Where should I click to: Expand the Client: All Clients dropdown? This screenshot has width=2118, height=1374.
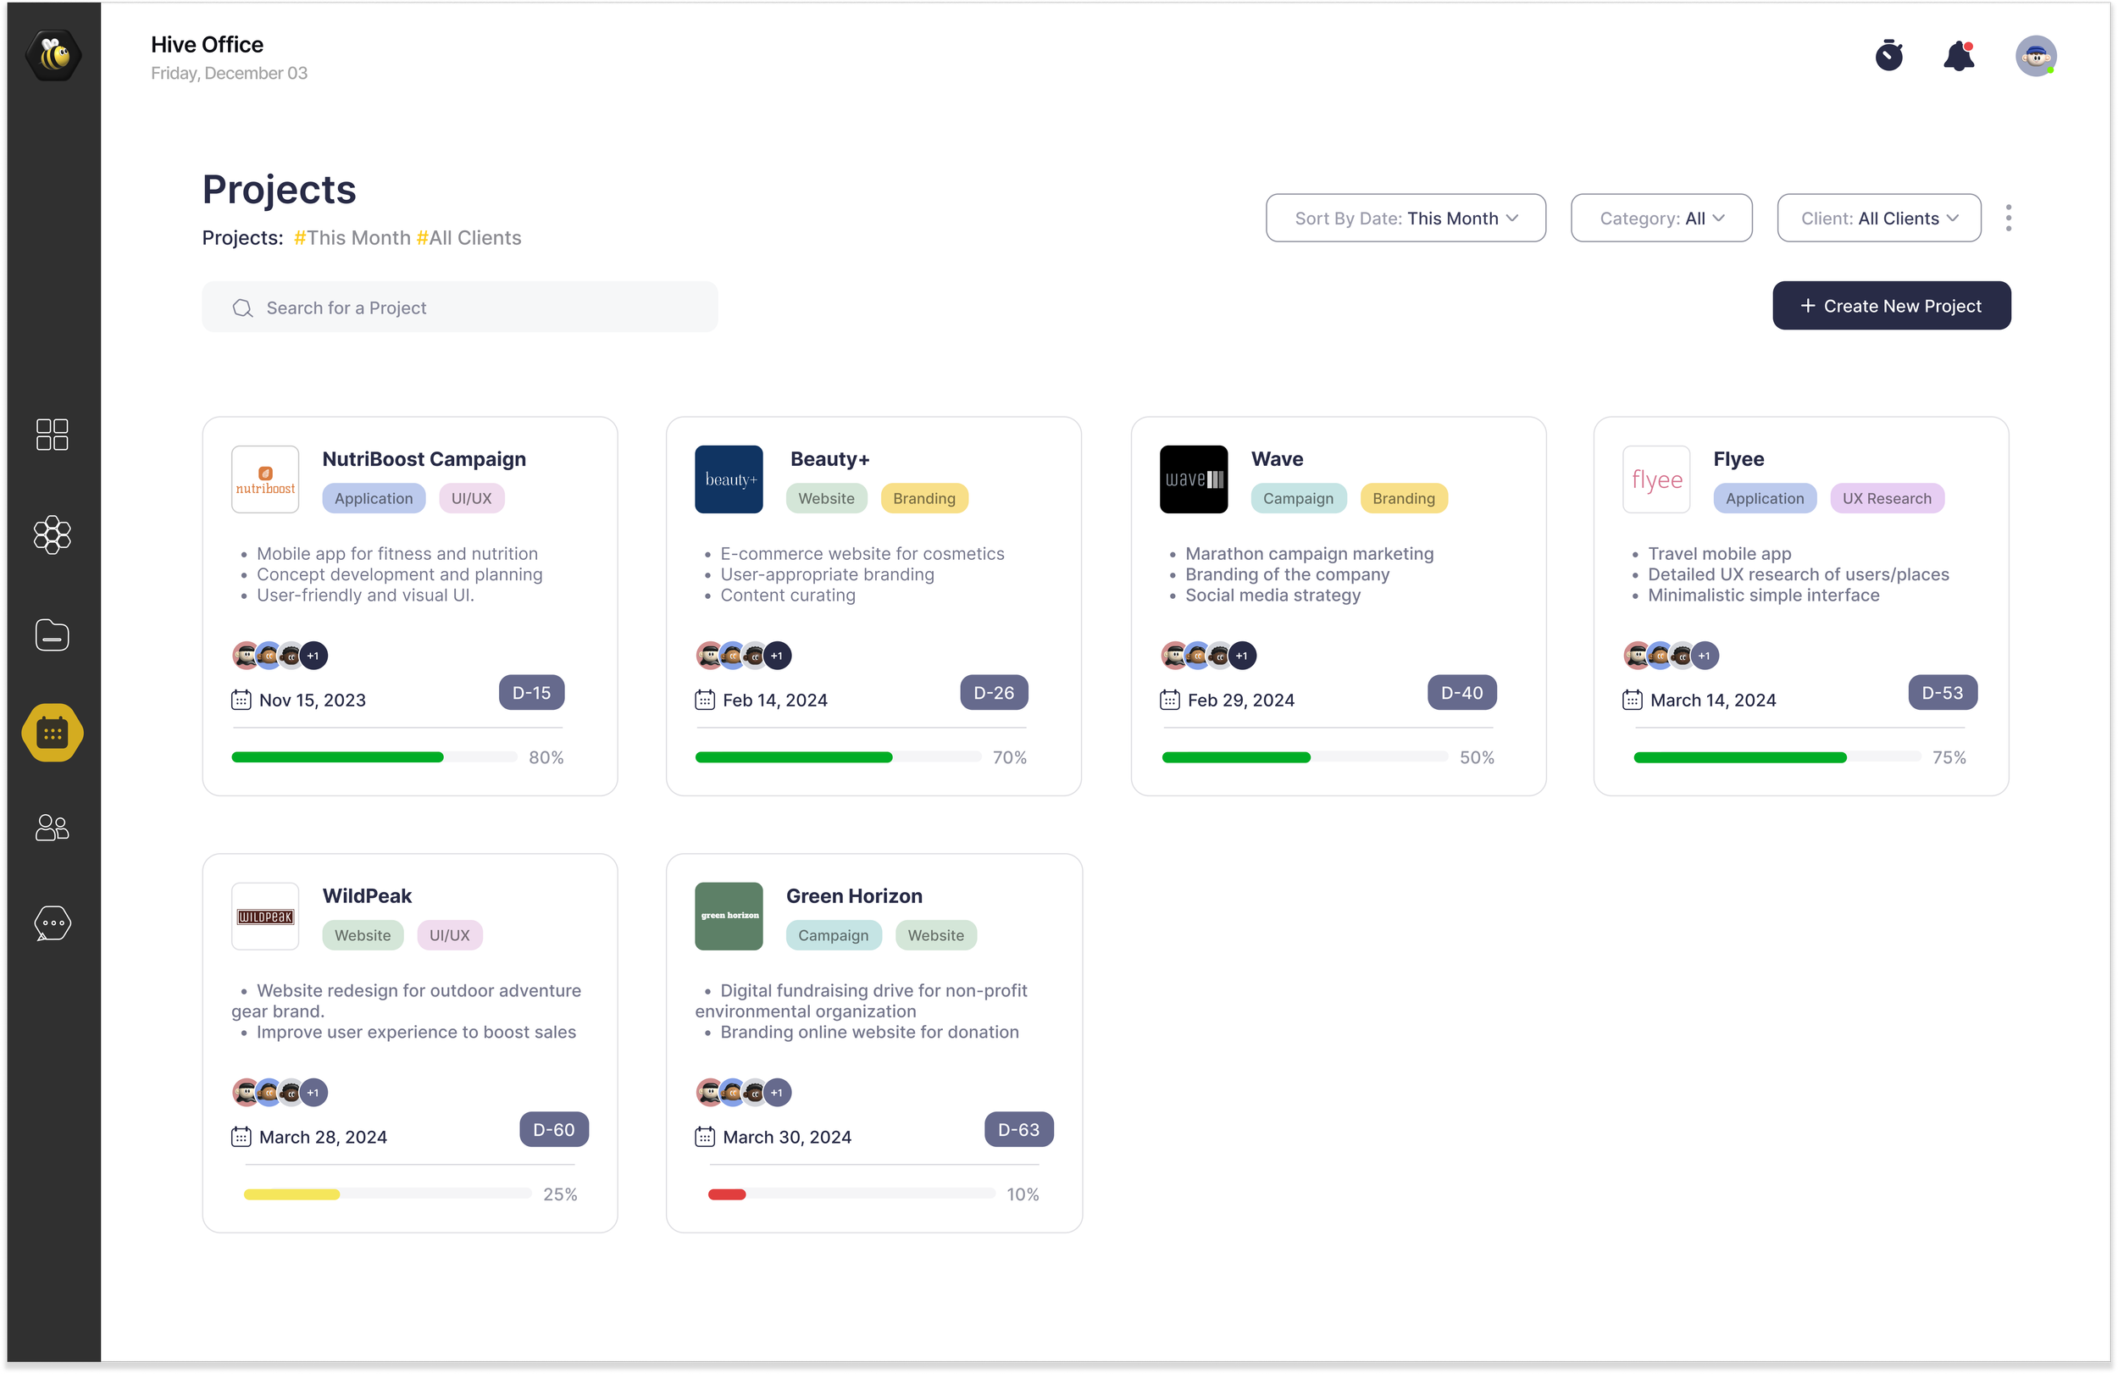(x=1877, y=218)
